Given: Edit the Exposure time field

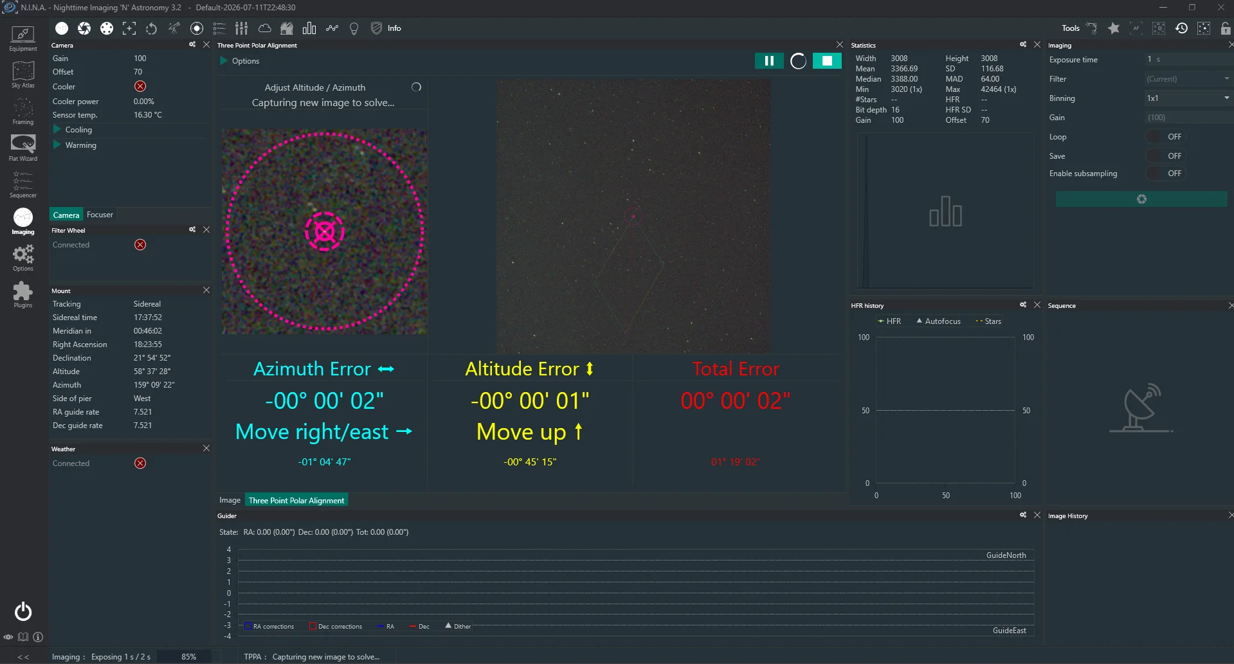Looking at the screenshot, I should click(1187, 59).
